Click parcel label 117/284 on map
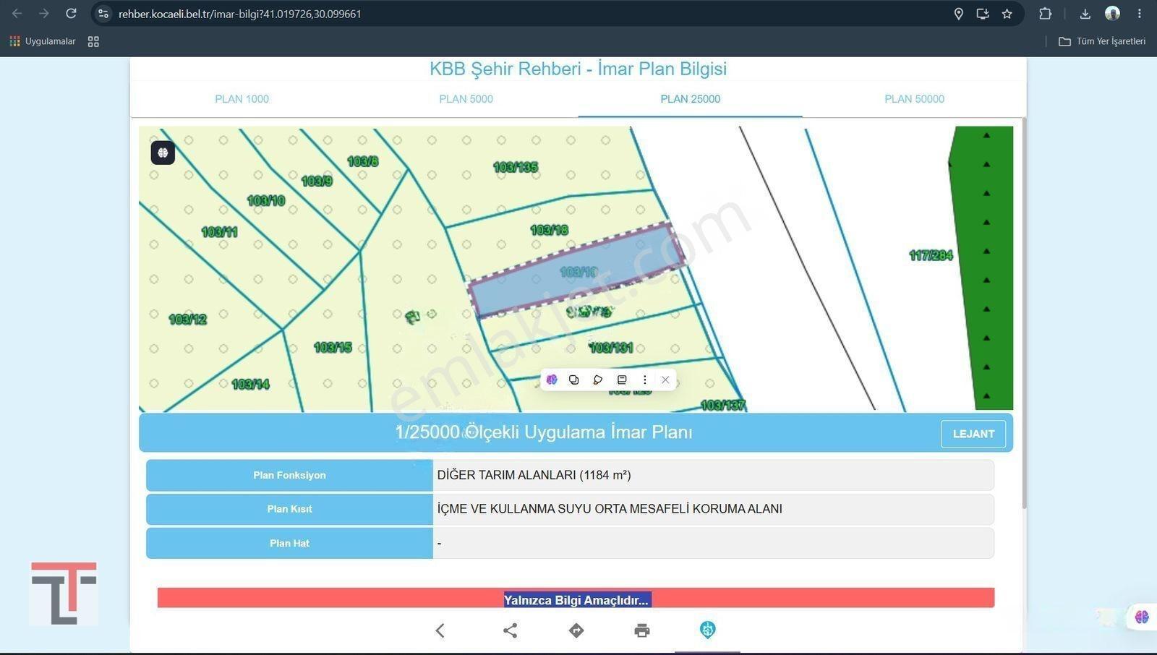The width and height of the screenshot is (1157, 655). click(x=931, y=255)
